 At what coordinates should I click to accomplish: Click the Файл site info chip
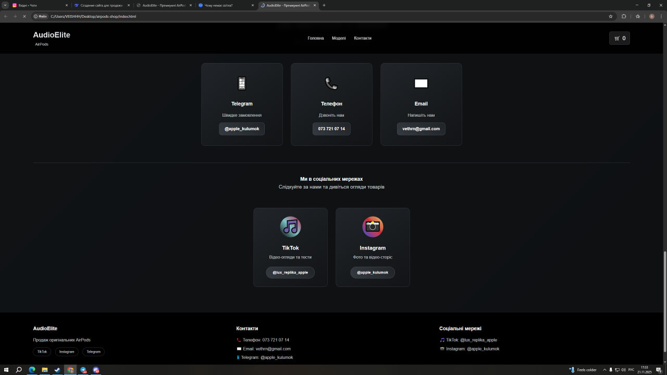coord(40,16)
